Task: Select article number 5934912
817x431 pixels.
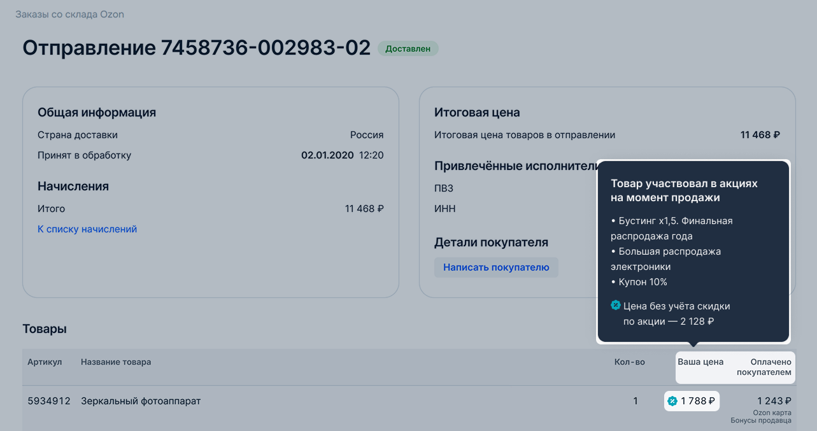Action: point(49,401)
